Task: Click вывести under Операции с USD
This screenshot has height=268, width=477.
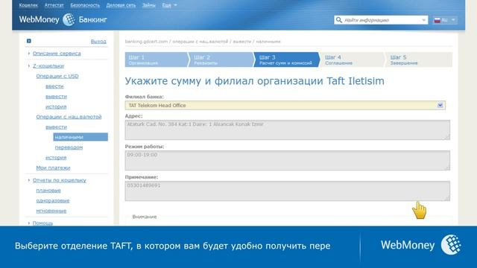Action: tap(56, 96)
